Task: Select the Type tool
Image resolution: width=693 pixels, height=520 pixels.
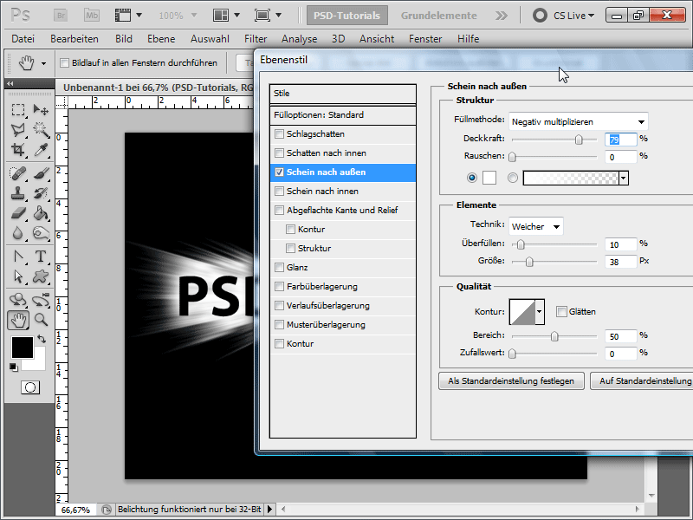Action: [x=41, y=257]
